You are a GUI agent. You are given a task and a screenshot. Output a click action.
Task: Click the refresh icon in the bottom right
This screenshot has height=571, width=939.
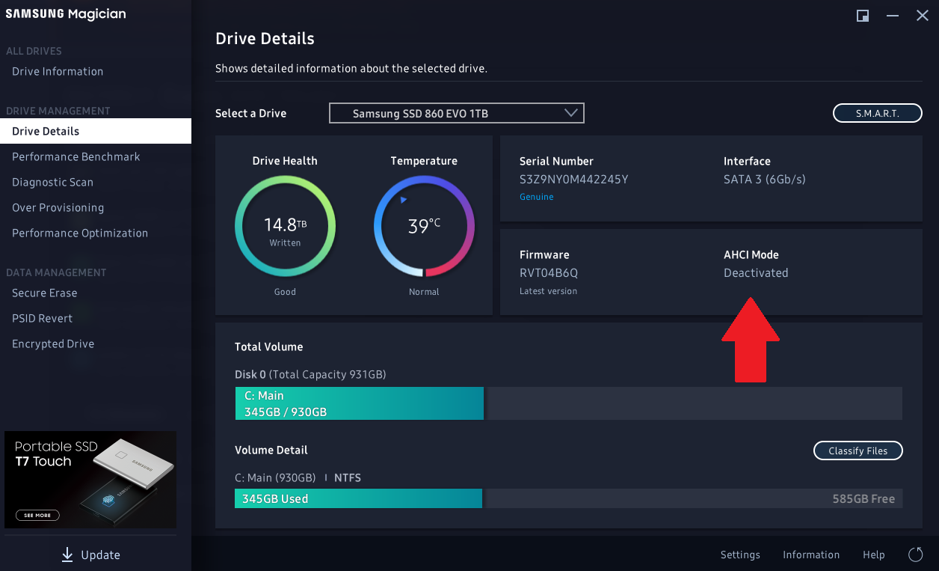click(916, 555)
